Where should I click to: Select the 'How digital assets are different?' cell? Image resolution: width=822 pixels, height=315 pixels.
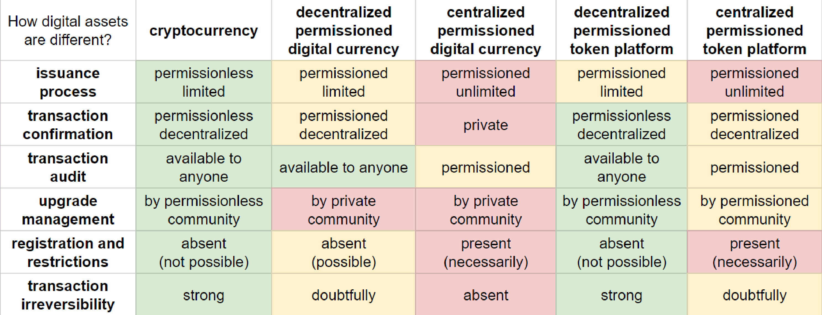(68, 30)
